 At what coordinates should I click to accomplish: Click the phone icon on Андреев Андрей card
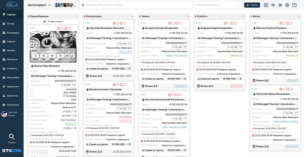pos(225,23)
